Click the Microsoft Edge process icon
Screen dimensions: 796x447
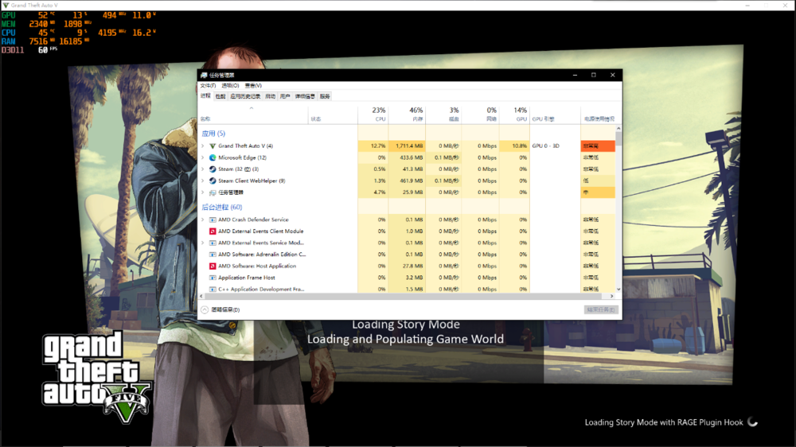213,157
